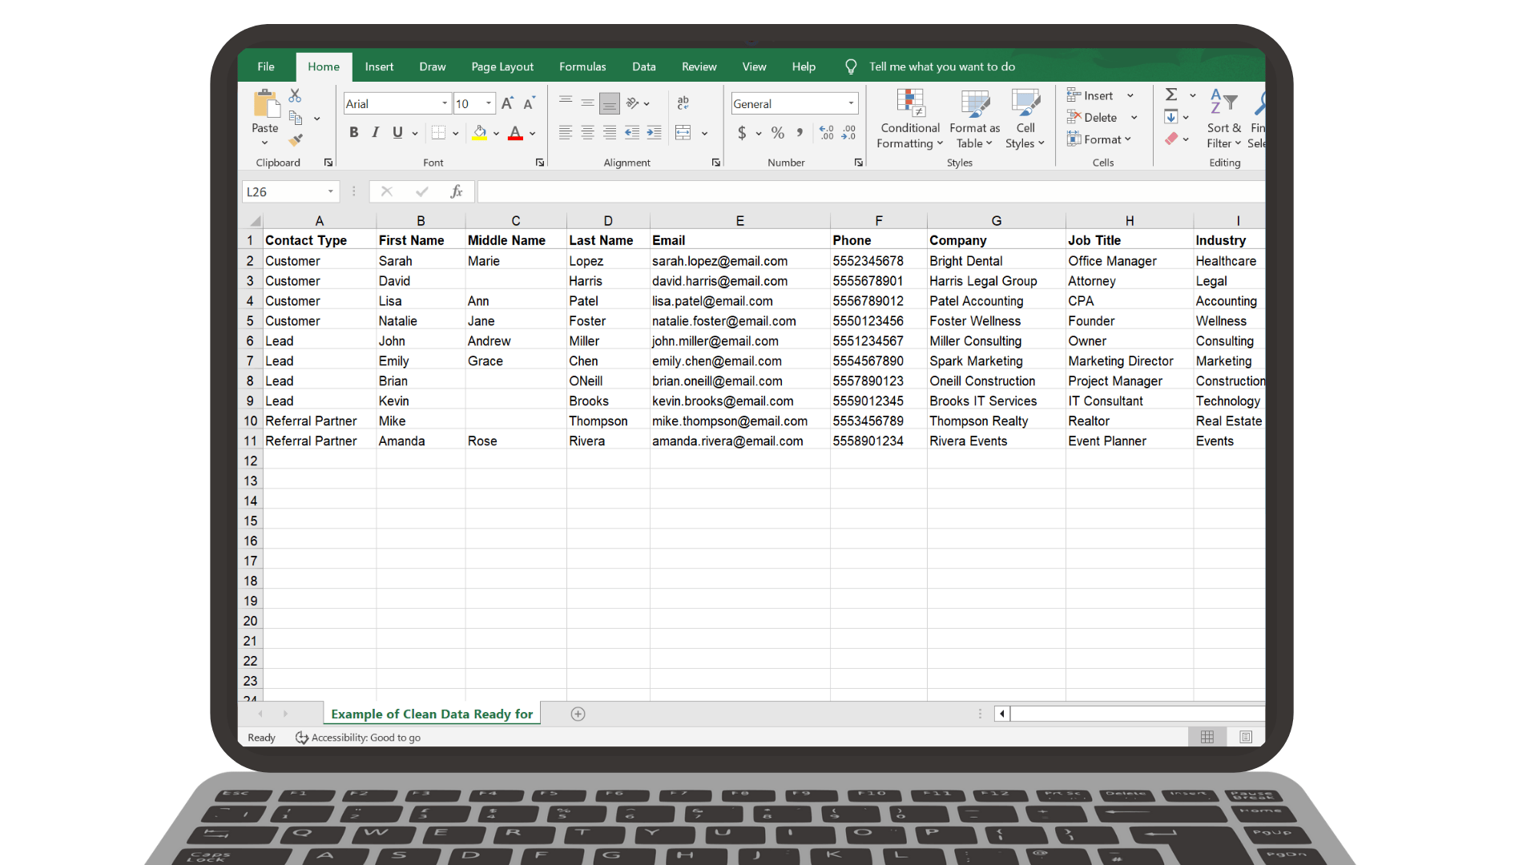
Task: Apply the Percent Style format
Action: (x=777, y=133)
